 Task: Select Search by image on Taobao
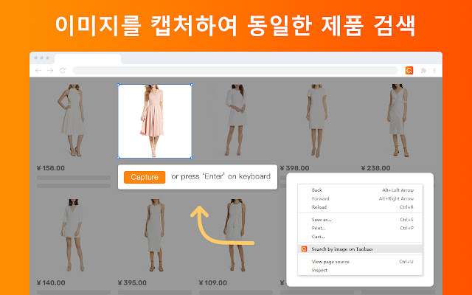click(x=360, y=249)
